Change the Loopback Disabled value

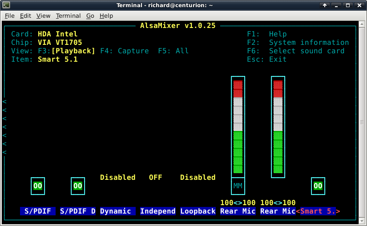click(x=198, y=177)
